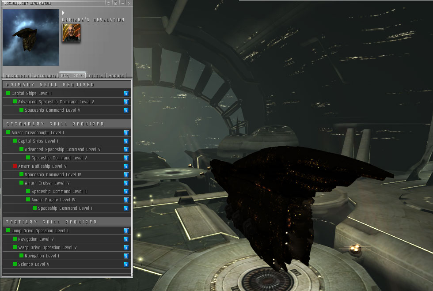The width and height of the screenshot is (433, 291).
Task: Select the Warp Drive Operation Level V row
Action: [67, 247]
